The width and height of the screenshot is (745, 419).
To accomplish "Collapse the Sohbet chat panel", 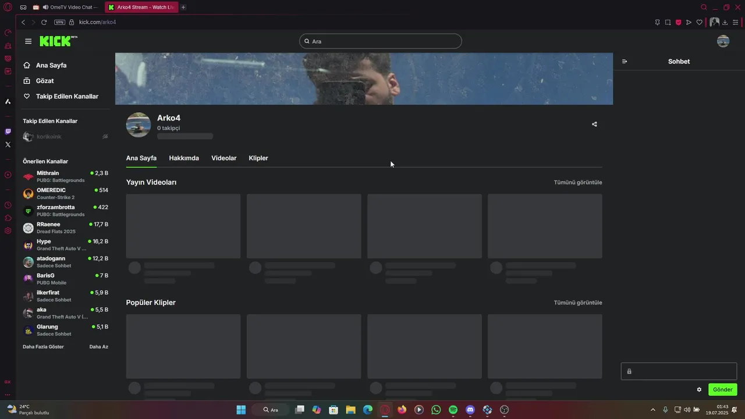I will (625, 61).
